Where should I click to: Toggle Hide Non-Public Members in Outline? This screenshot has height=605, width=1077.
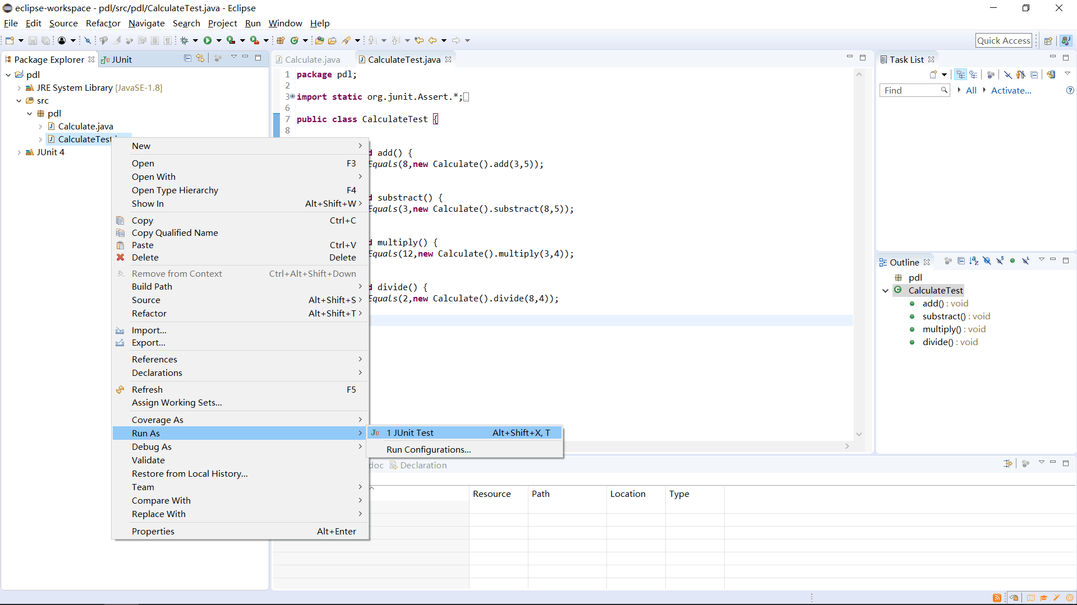click(x=1012, y=260)
